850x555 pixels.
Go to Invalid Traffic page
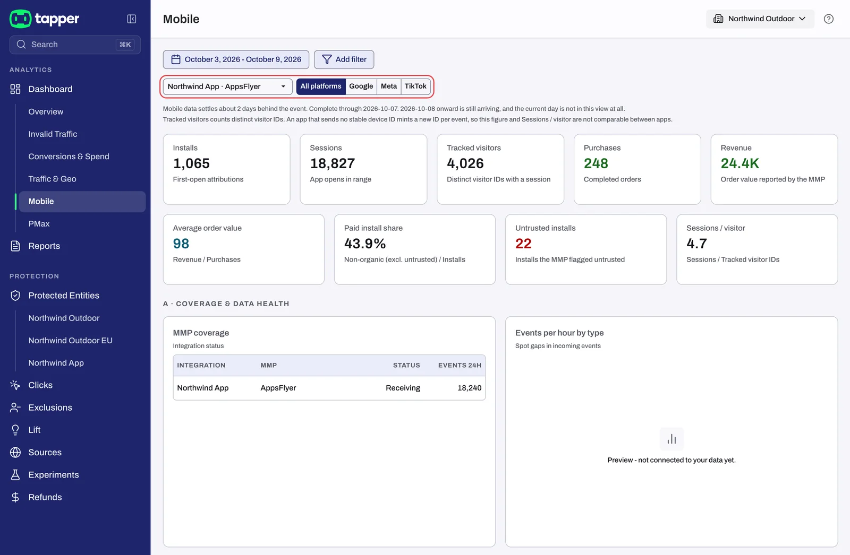pyautogui.click(x=53, y=134)
